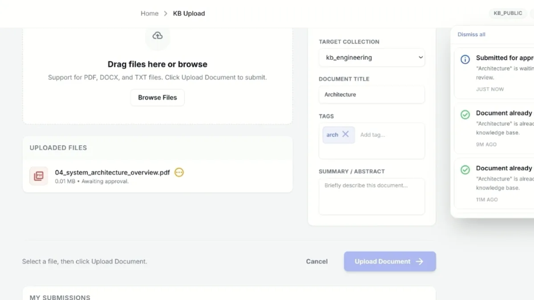Click the Upload Document button
The image size is (534, 300).
(x=390, y=261)
